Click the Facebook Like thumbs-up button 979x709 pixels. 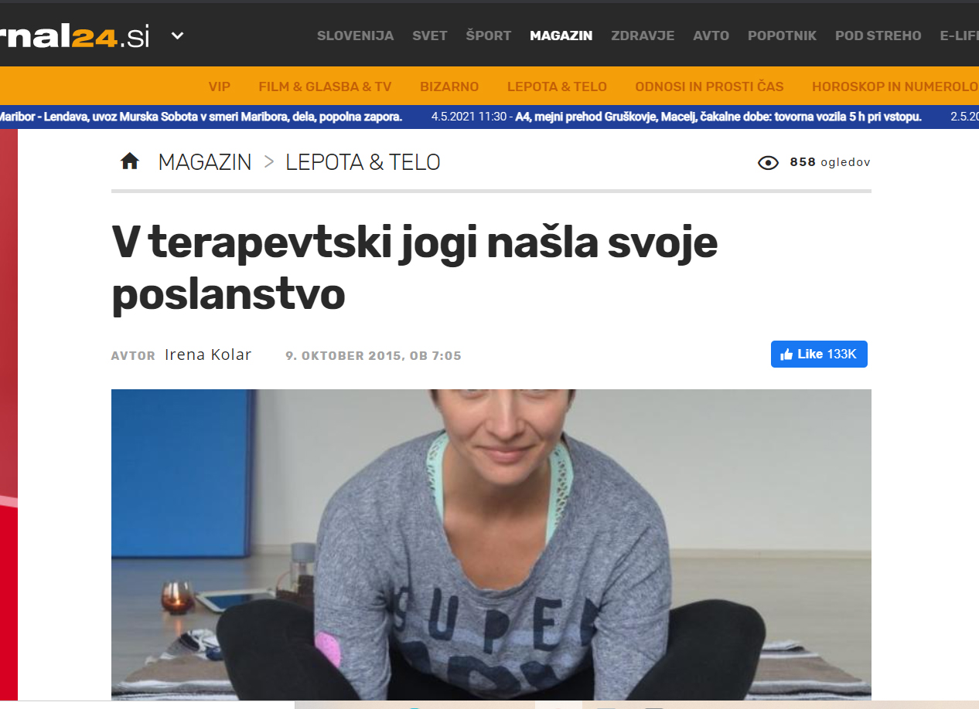pos(819,354)
